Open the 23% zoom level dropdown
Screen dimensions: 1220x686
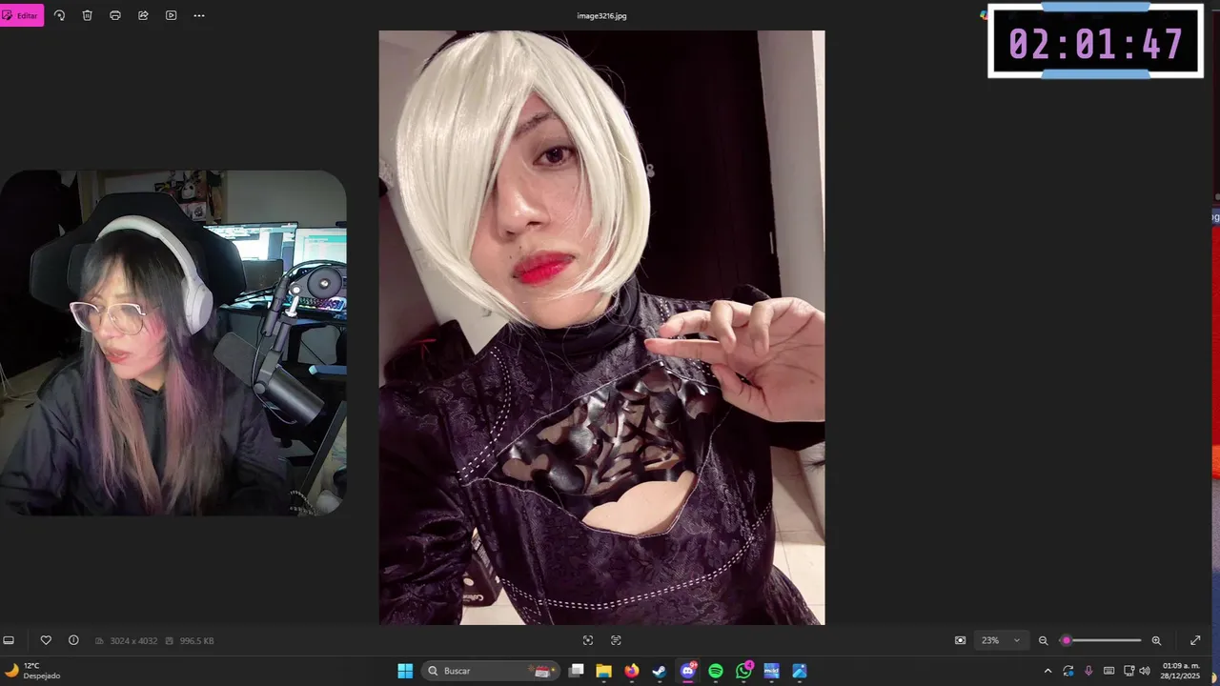click(x=1002, y=640)
